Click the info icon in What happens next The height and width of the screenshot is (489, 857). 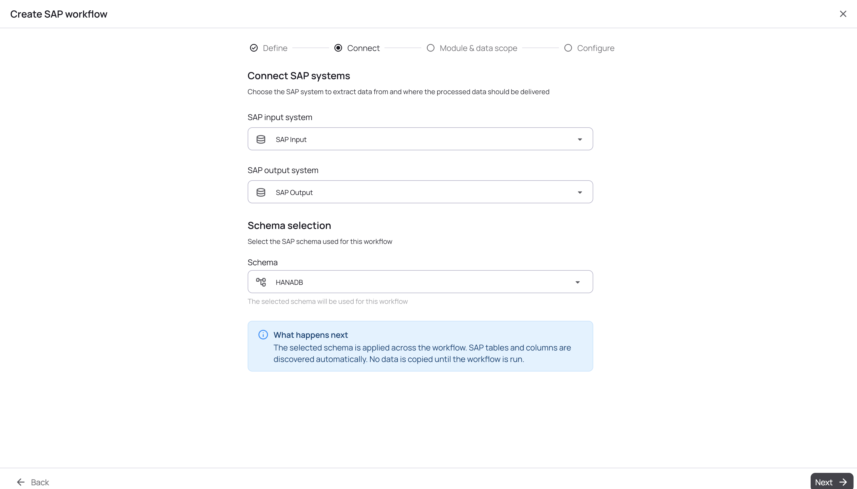tap(263, 335)
